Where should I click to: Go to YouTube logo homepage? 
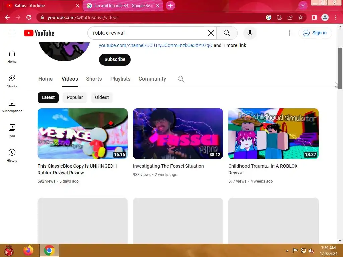[39, 33]
